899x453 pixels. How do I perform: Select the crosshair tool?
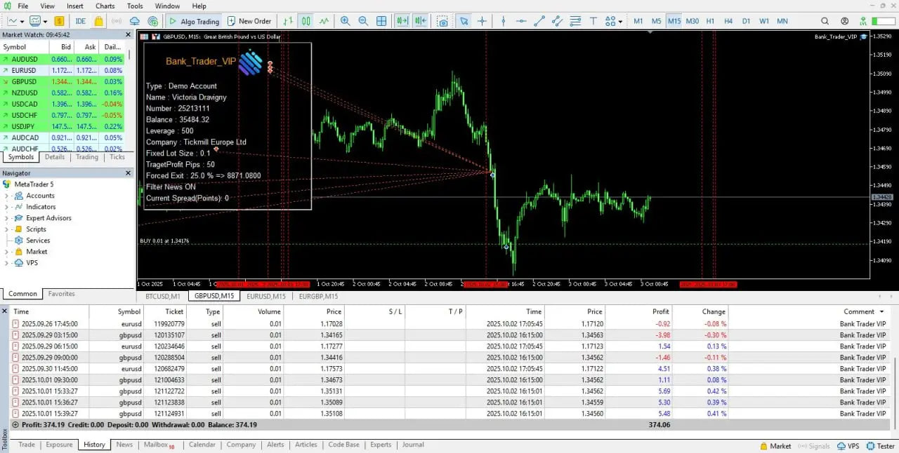[x=483, y=21]
